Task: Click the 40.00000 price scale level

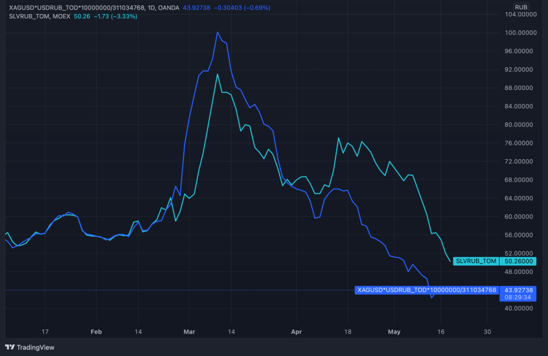Action: pyautogui.click(x=518, y=308)
